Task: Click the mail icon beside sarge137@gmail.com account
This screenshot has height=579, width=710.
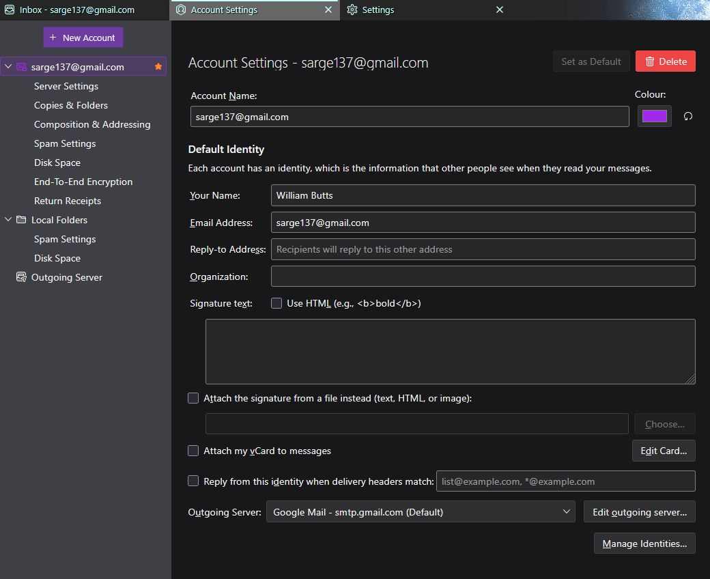Action: 21,67
